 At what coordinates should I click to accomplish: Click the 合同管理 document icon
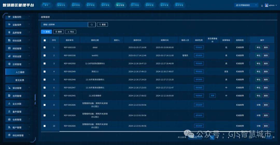tap(9, 96)
